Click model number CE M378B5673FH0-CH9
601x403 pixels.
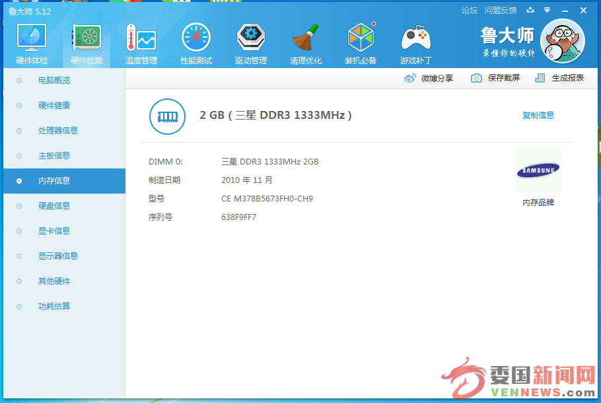click(x=267, y=199)
